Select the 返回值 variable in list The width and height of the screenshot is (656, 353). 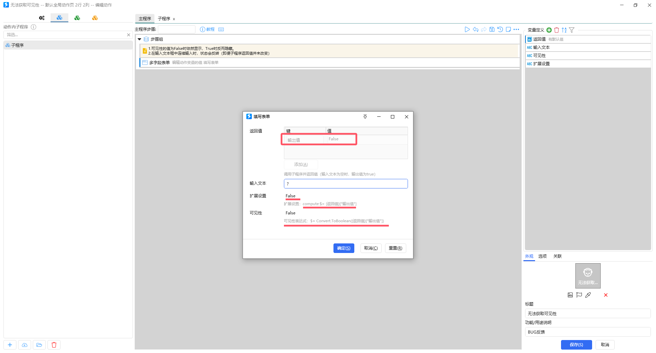coord(539,39)
